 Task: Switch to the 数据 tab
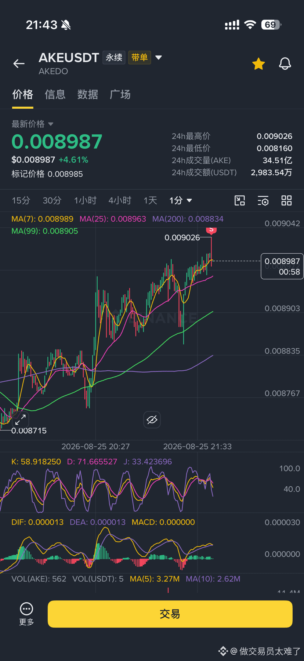88,95
